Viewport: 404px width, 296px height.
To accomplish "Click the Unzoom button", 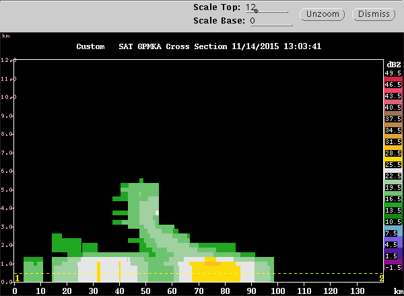I will (323, 14).
